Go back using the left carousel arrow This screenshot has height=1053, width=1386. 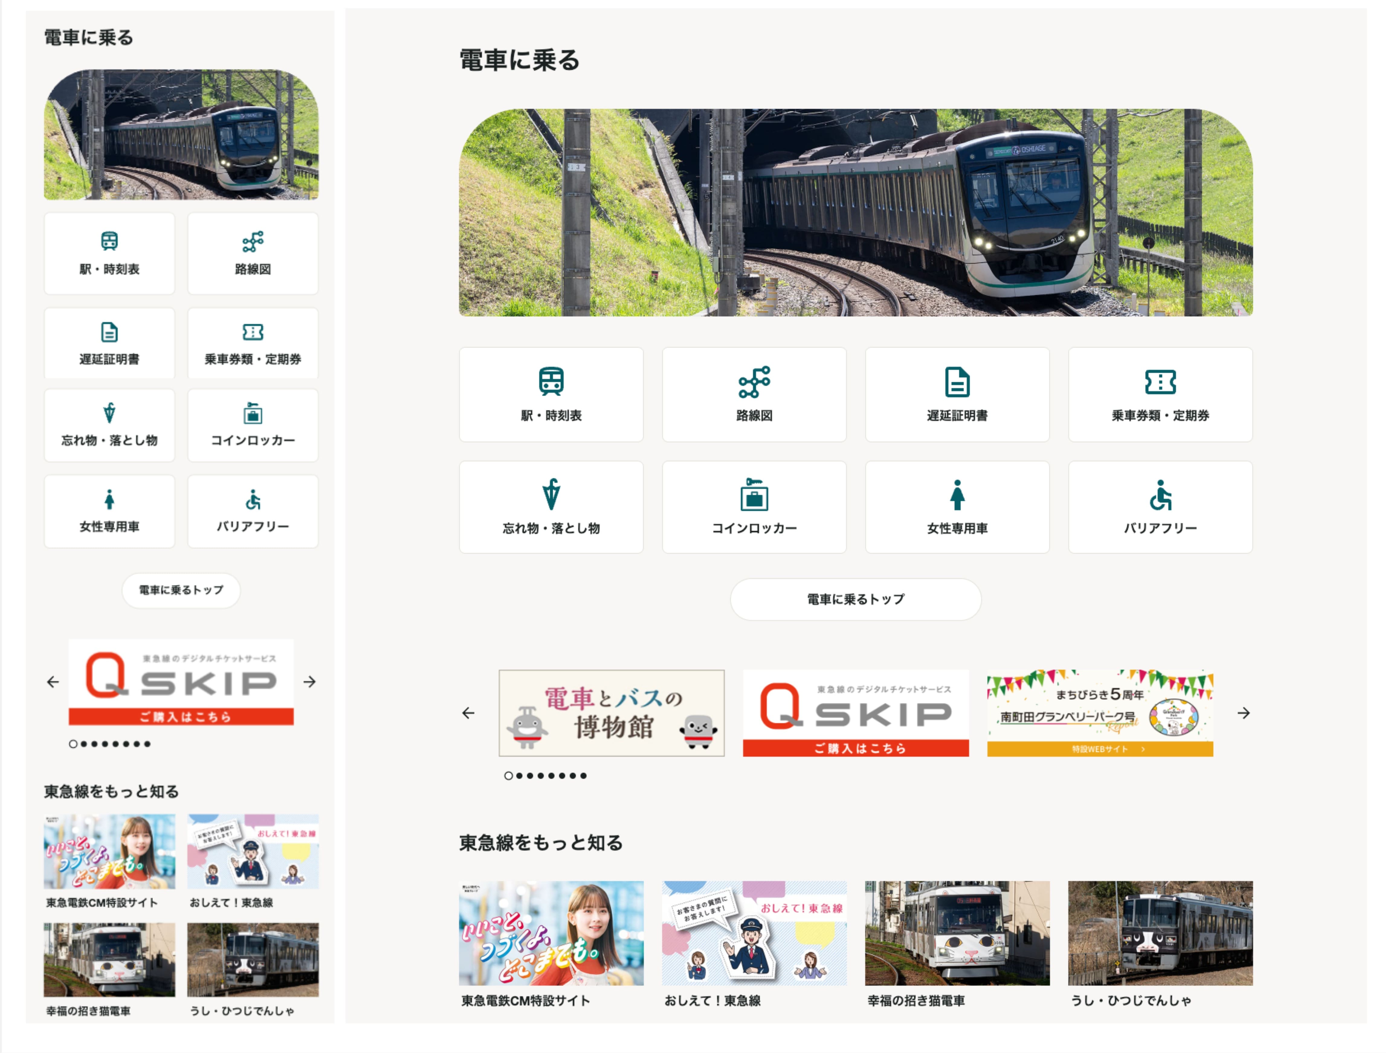tap(467, 713)
